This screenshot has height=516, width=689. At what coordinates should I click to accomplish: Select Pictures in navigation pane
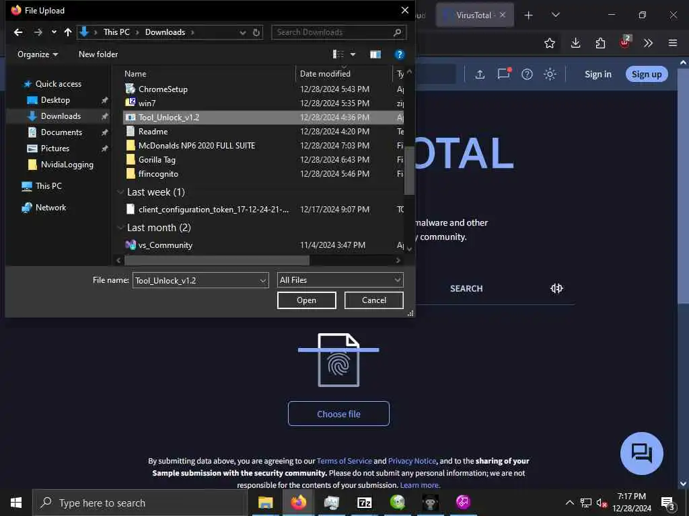55,148
